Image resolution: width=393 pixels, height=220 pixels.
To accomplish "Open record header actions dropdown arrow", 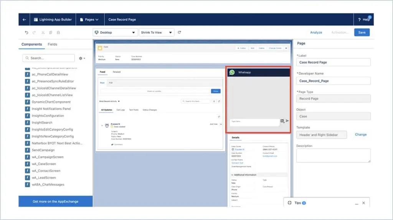I will coord(286,48).
